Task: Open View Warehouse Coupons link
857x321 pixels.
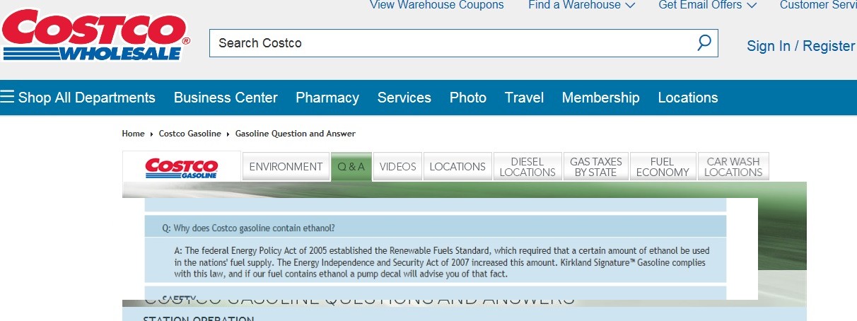Action: [x=436, y=6]
